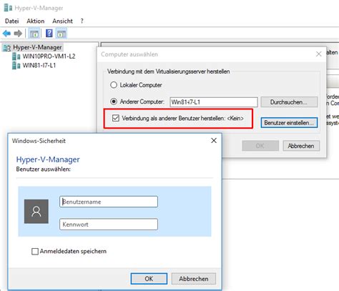Open the Datei menu
This screenshot has height=291, width=339.
click(x=11, y=21)
